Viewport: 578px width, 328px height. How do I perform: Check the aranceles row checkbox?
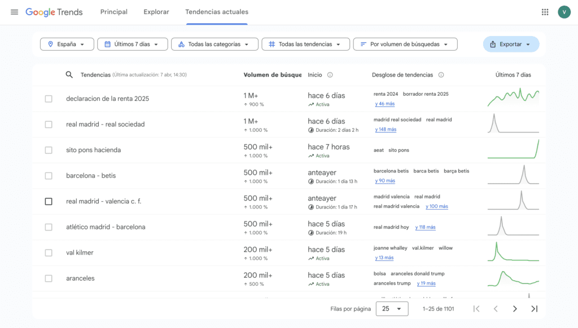[49, 278]
